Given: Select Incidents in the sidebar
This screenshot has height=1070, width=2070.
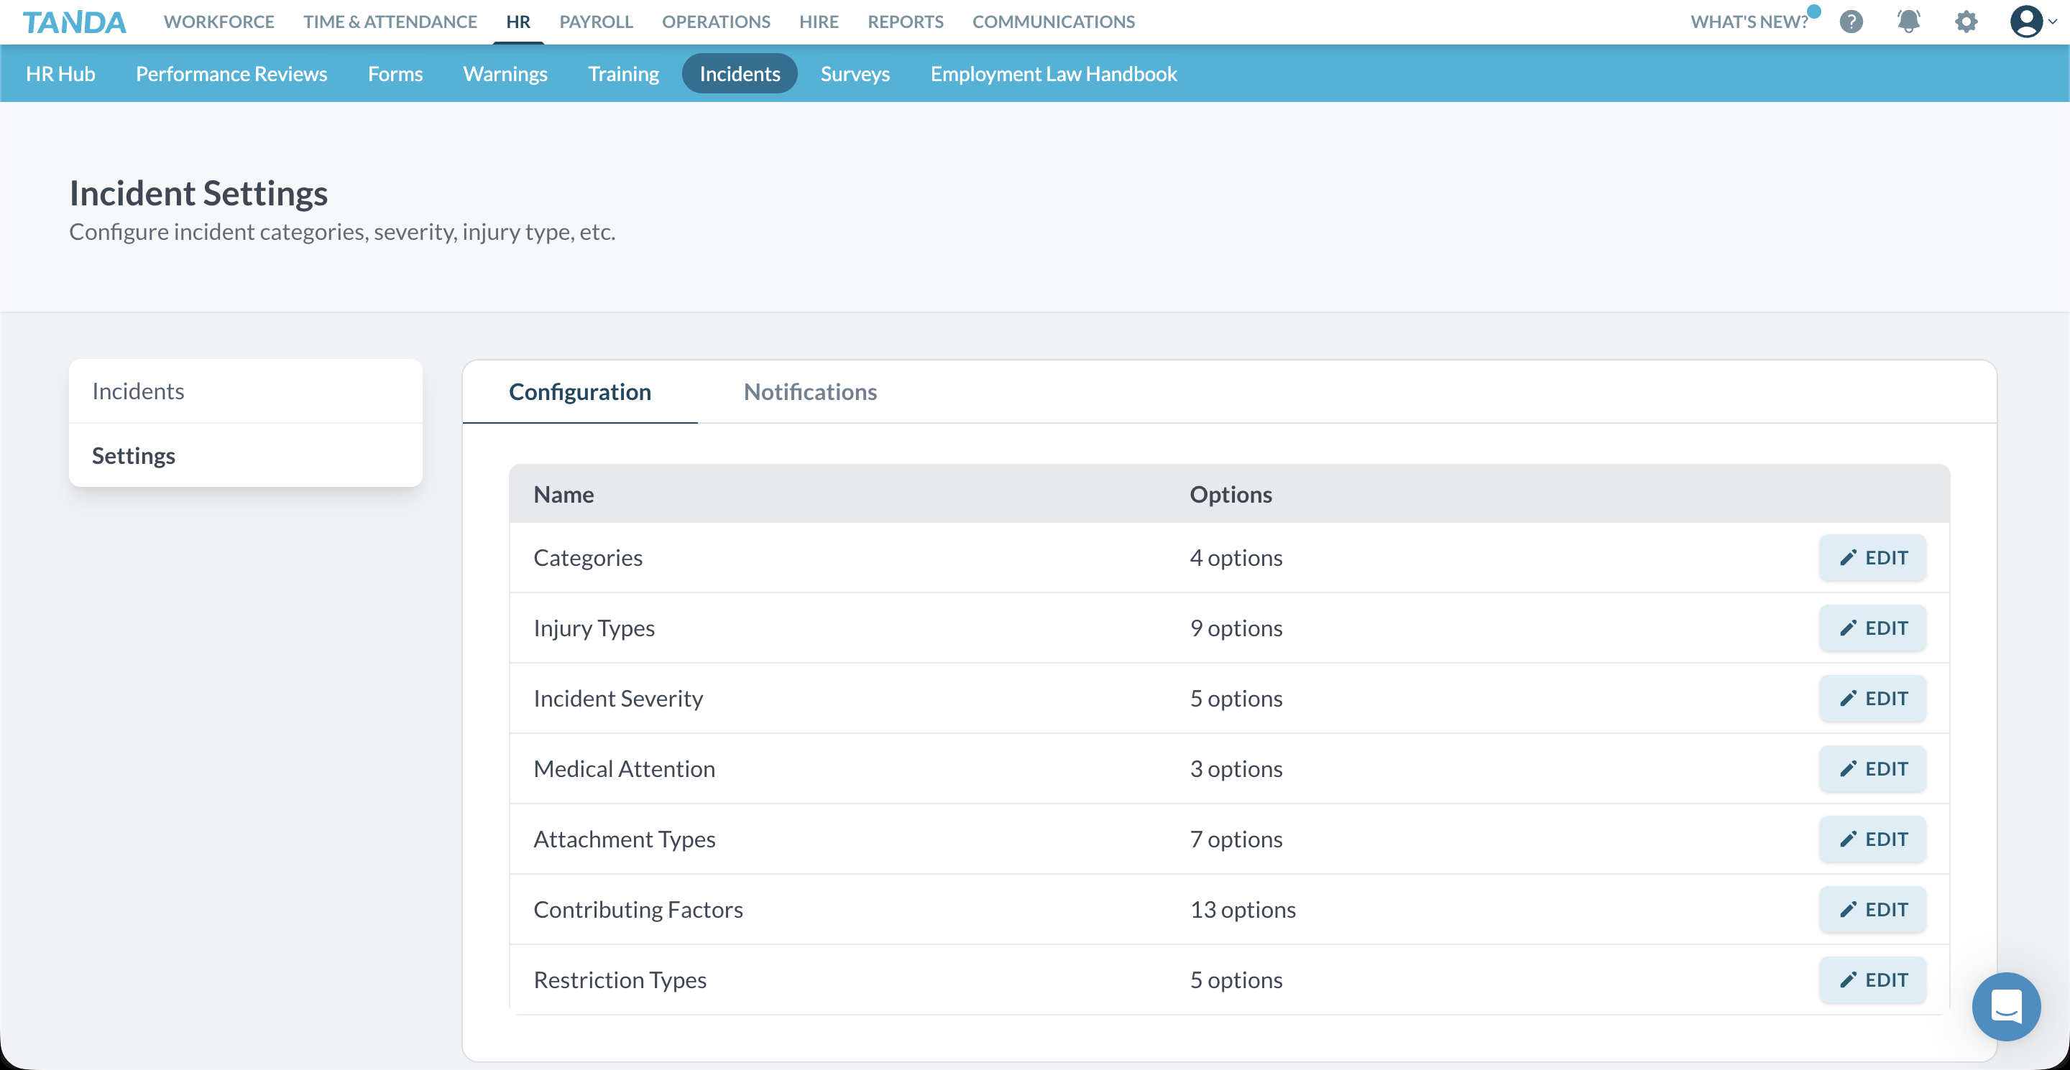Looking at the screenshot, I should pyautogui.click(x=138, y=391).
